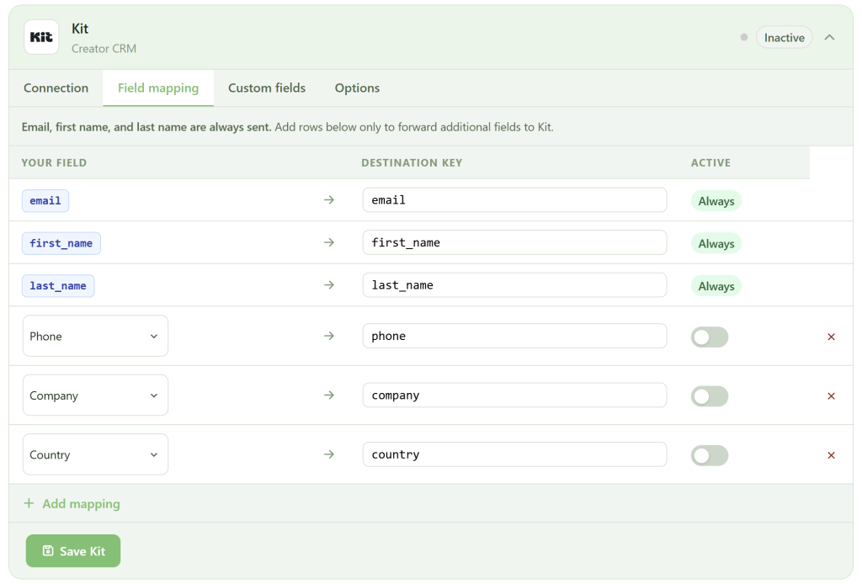Click the Save Kit button
The height and width of the screenshot is (584, 862).
coord(73,550)
